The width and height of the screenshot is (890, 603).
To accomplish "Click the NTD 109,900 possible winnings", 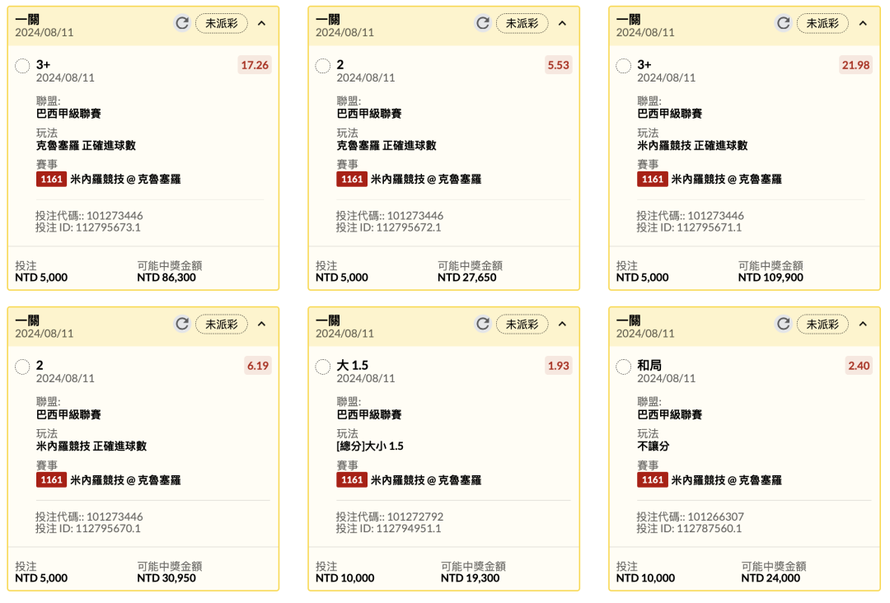I will click(x=771, y=278).
